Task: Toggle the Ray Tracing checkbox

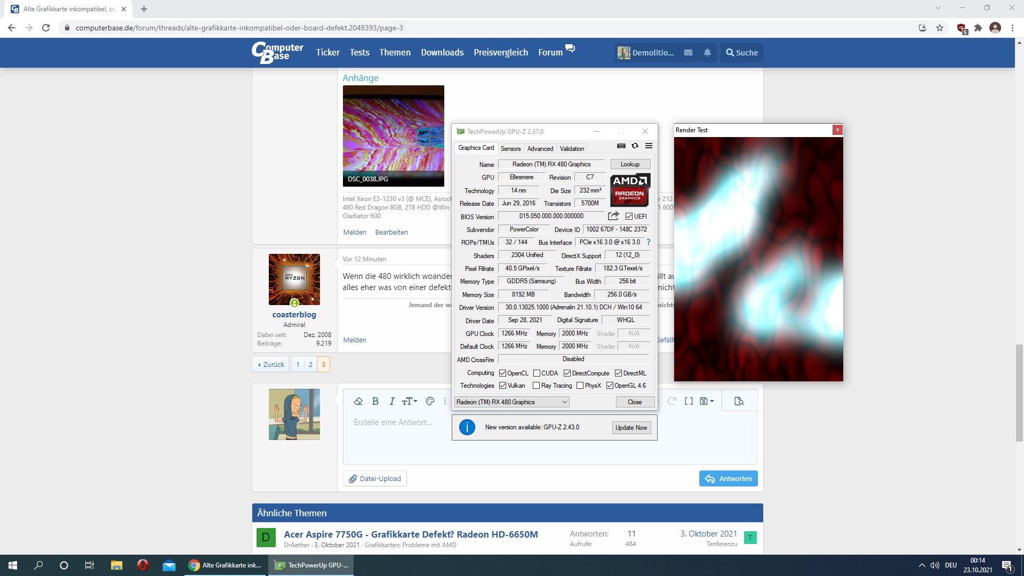Action: (x=537, y=386)
